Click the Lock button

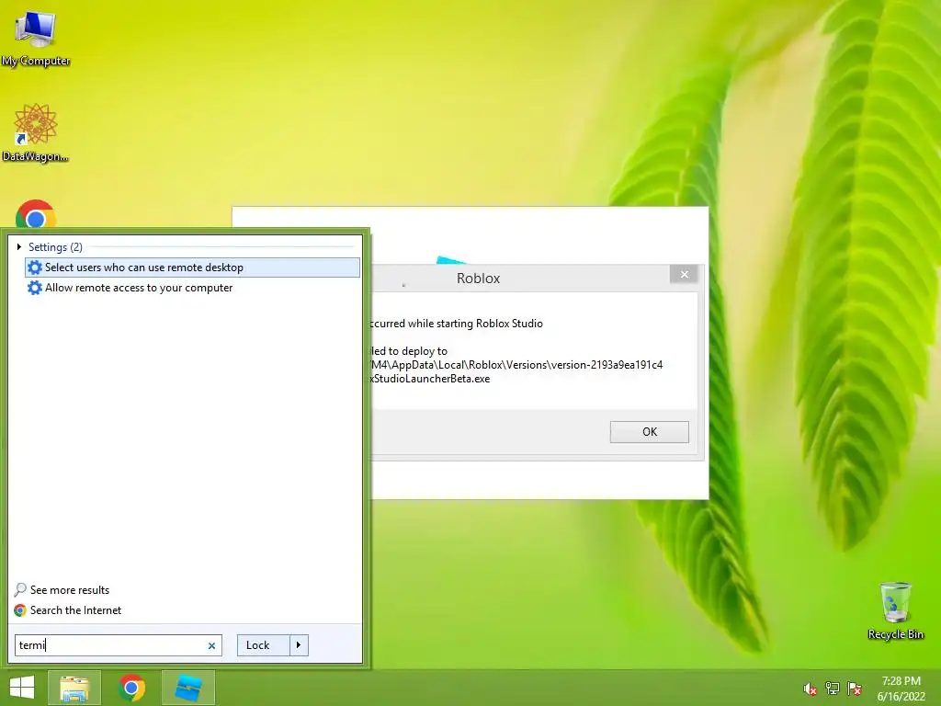pos(263,645)
